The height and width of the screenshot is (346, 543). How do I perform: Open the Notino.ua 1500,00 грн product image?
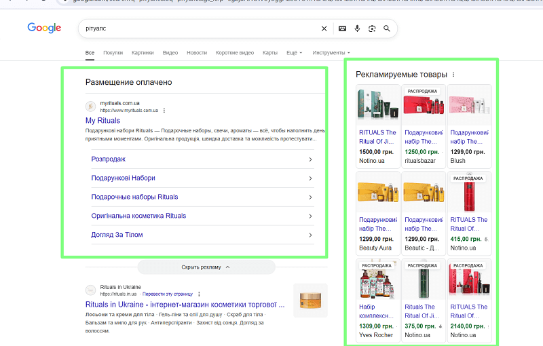tap(378, 105)
